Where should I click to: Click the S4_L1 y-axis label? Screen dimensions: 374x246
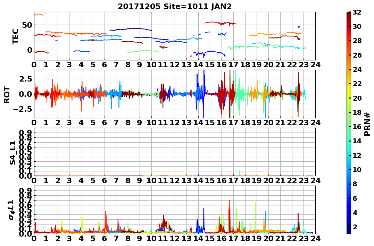tap(13, 153)
